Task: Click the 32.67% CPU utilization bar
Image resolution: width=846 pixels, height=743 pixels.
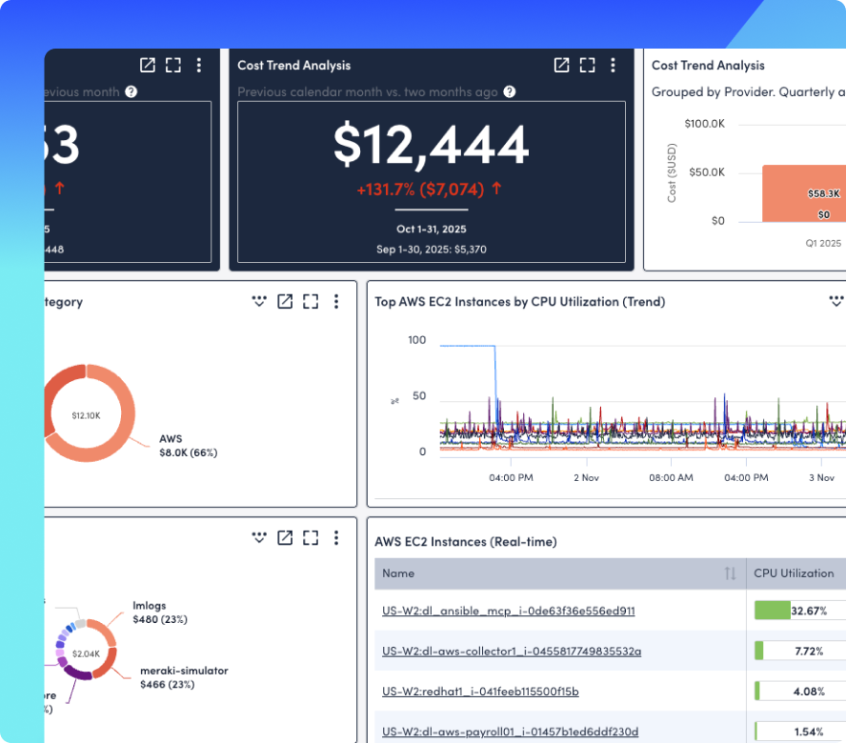Action: [x=773, y=611]
